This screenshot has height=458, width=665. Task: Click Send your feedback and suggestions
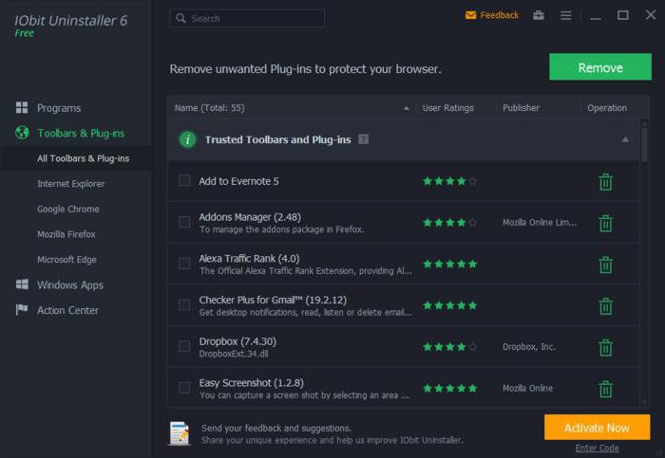click(x=276, y=428)
